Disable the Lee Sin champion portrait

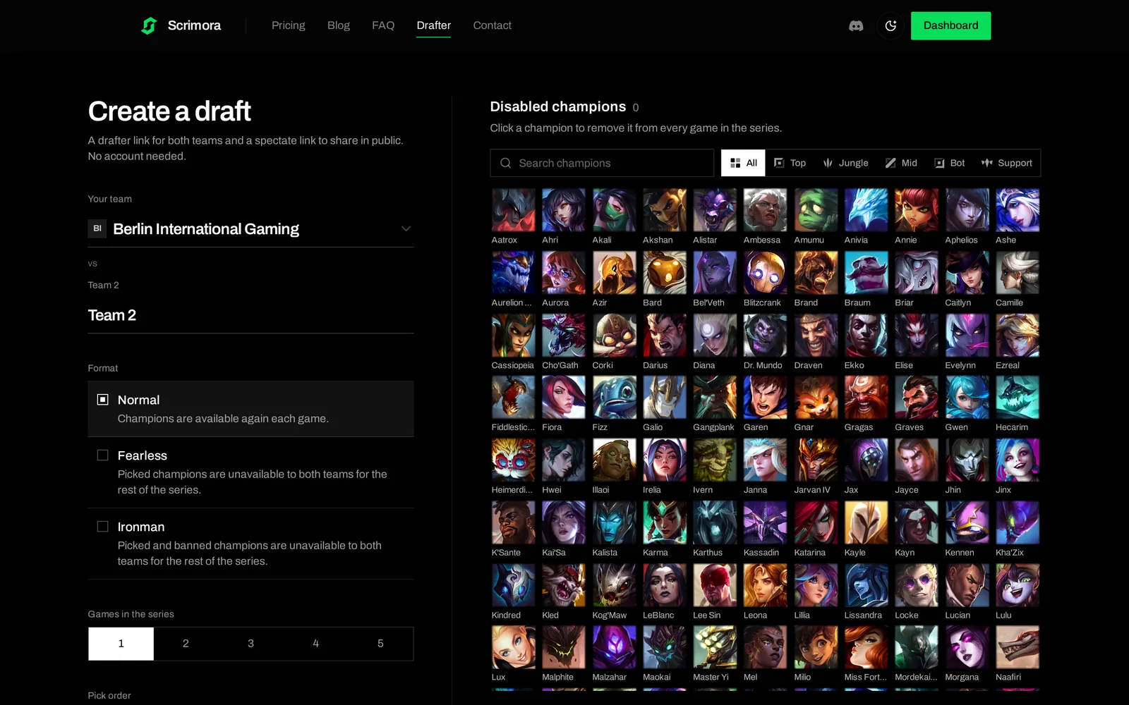point(715,585)
